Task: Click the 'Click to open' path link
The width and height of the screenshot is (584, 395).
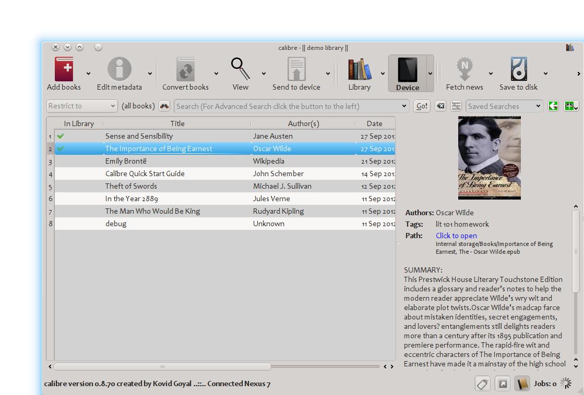Action: [456, 236]
